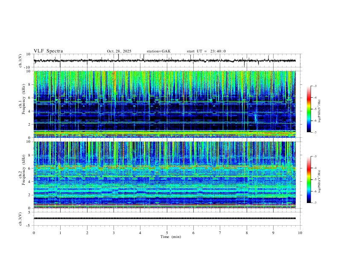Click the time axis tick label '3'
The image size is (338, 261).
click(114, 233)
